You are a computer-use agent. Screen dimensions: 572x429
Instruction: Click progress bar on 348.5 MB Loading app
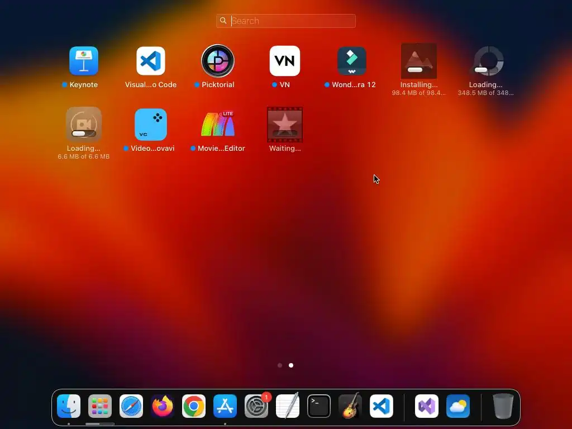point(487,69)
